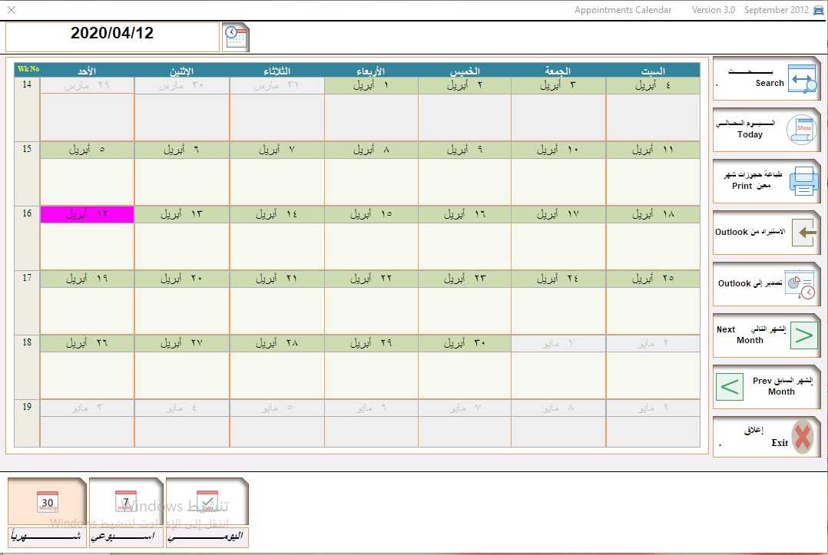
Task: Select the April 15 day header
Action: pos(371,214)
